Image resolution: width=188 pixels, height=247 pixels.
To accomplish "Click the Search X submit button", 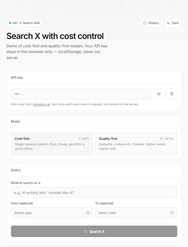I will pyautogui.click(x=94, y=231).
